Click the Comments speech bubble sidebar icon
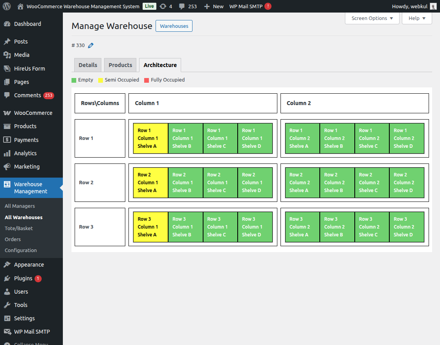The image size is (440, 345). click(x=7, y=95)
